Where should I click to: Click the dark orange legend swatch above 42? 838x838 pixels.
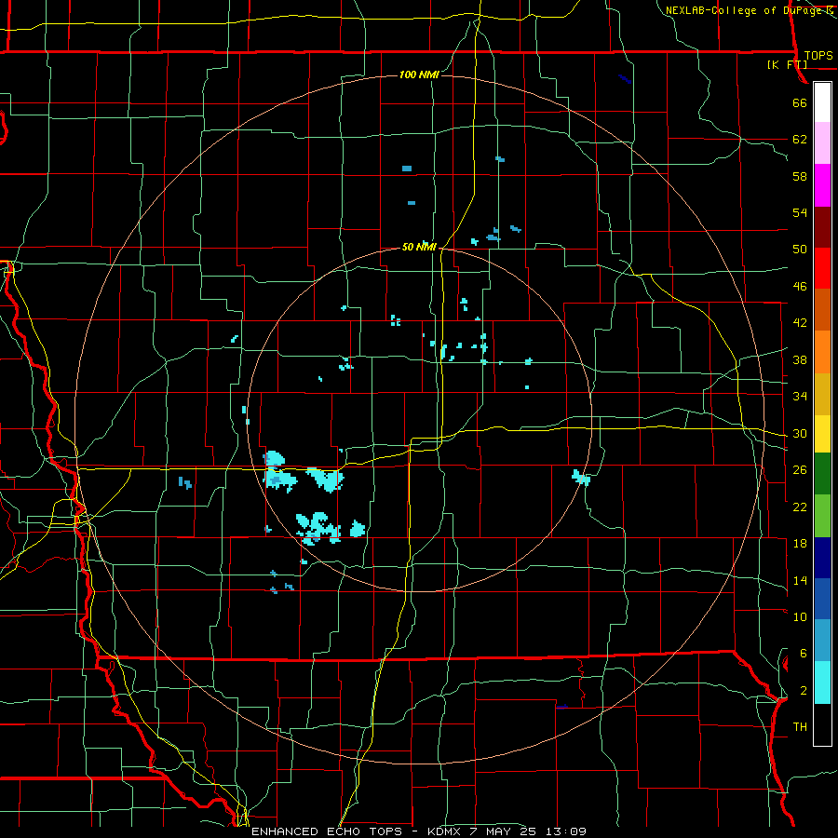click(822, 310)
